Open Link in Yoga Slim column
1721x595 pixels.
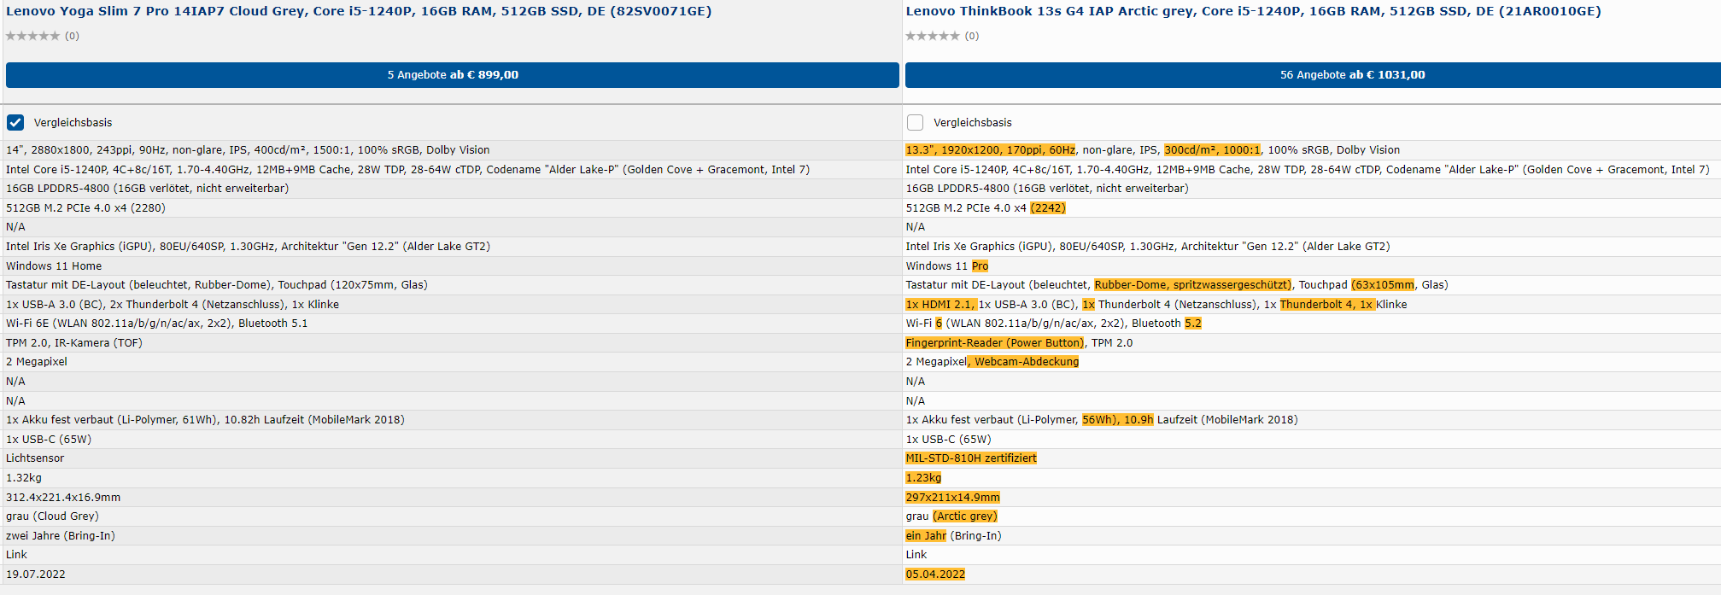tap(16, 555)
